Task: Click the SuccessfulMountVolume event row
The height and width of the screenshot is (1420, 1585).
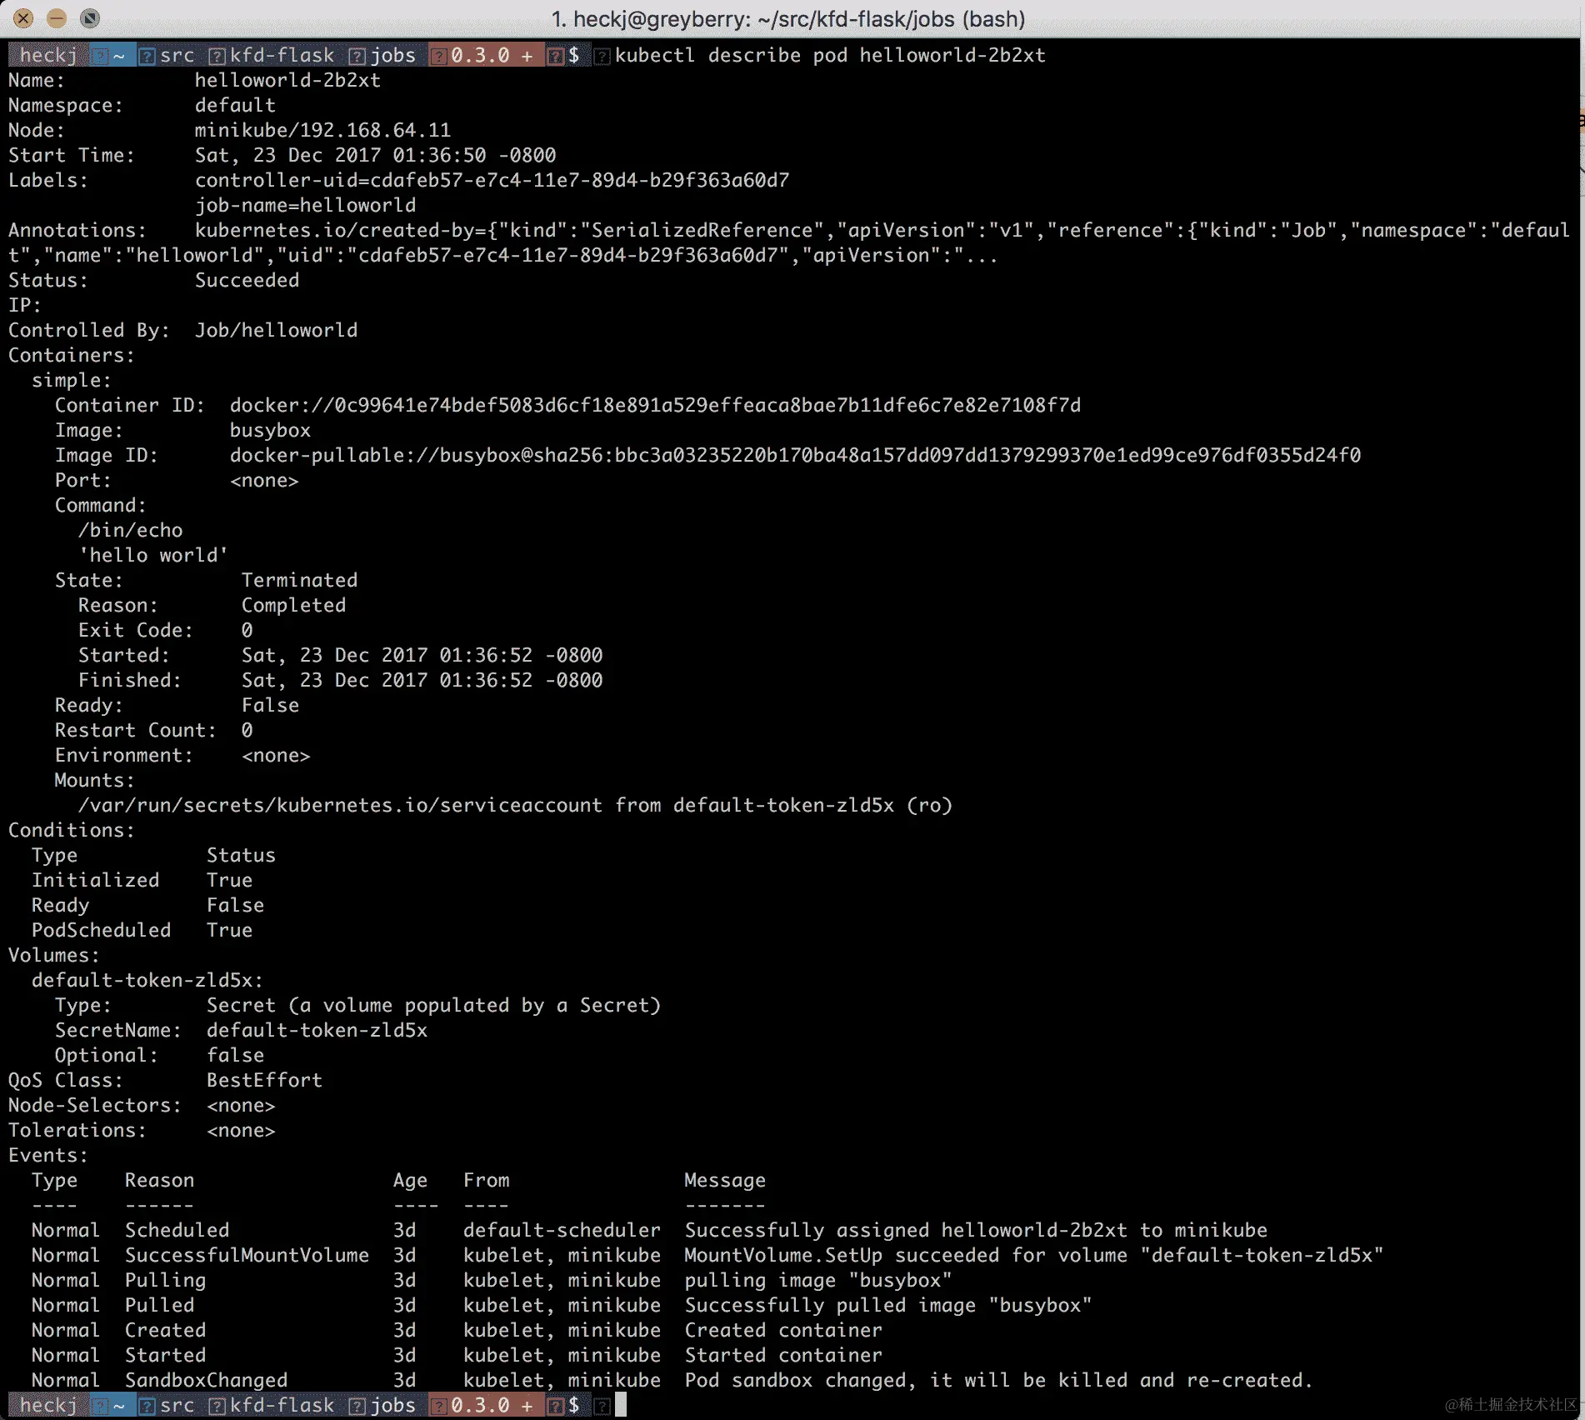Action: (707, 1255)
